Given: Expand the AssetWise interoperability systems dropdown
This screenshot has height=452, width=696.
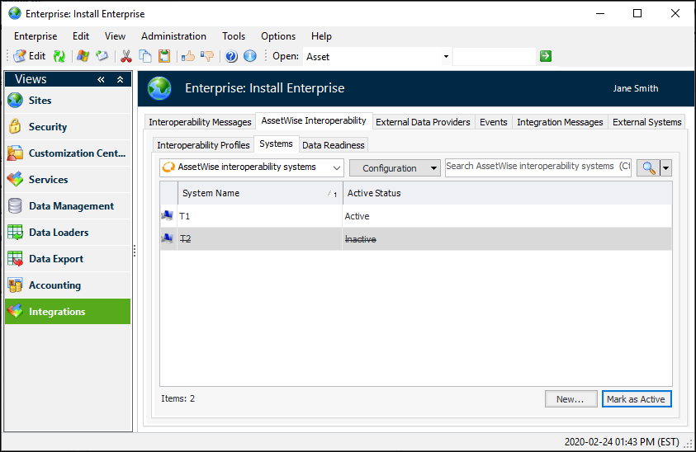Looking at the screenshot, I should pyautogui.click(x=335, y=167).
